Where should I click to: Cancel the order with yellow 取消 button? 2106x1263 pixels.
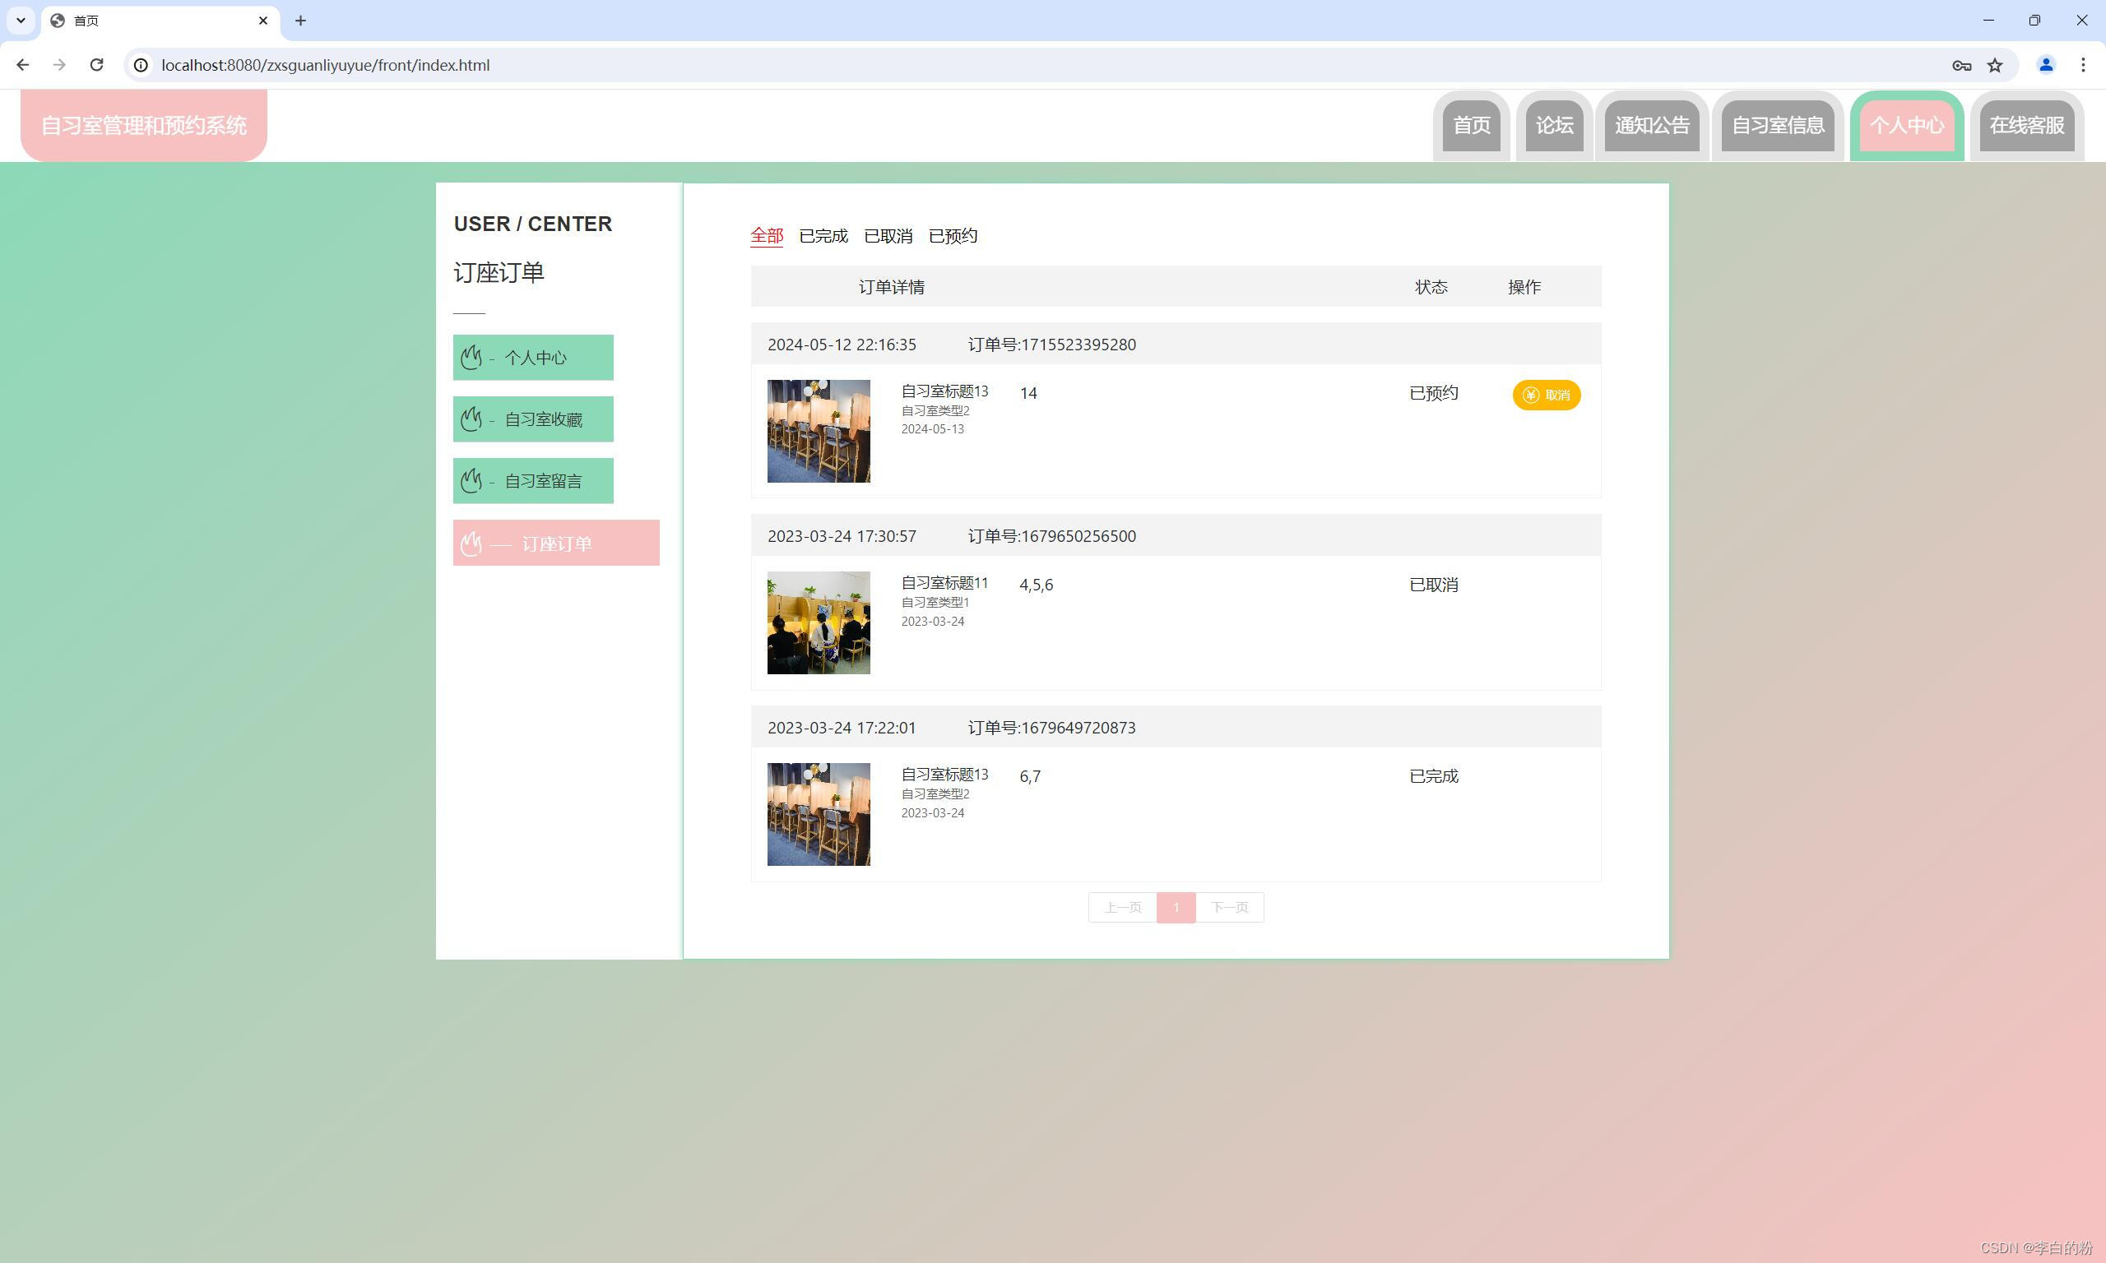tap(1546, 395)
